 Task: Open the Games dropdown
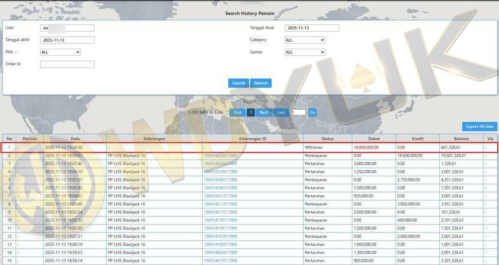point(304,52)
